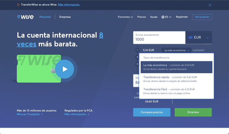229x134 pixels.
Task: Select 'Transferencia Fácil' transfer option
Action: click(176, 91)
